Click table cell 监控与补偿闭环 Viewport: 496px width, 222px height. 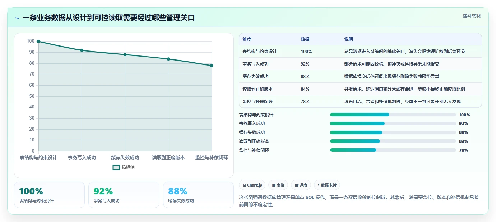(258, 102)
